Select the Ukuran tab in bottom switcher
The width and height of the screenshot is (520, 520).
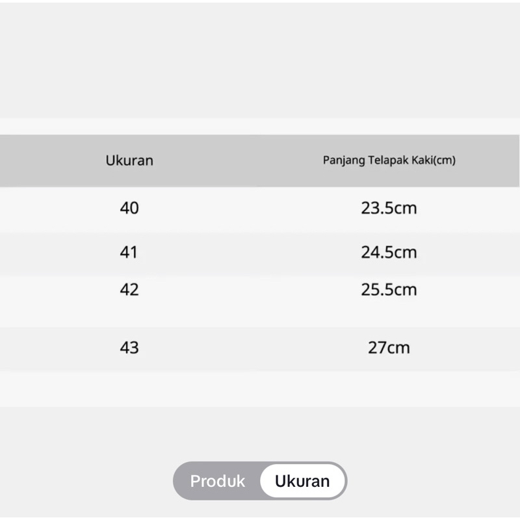[x=302, y=481]
